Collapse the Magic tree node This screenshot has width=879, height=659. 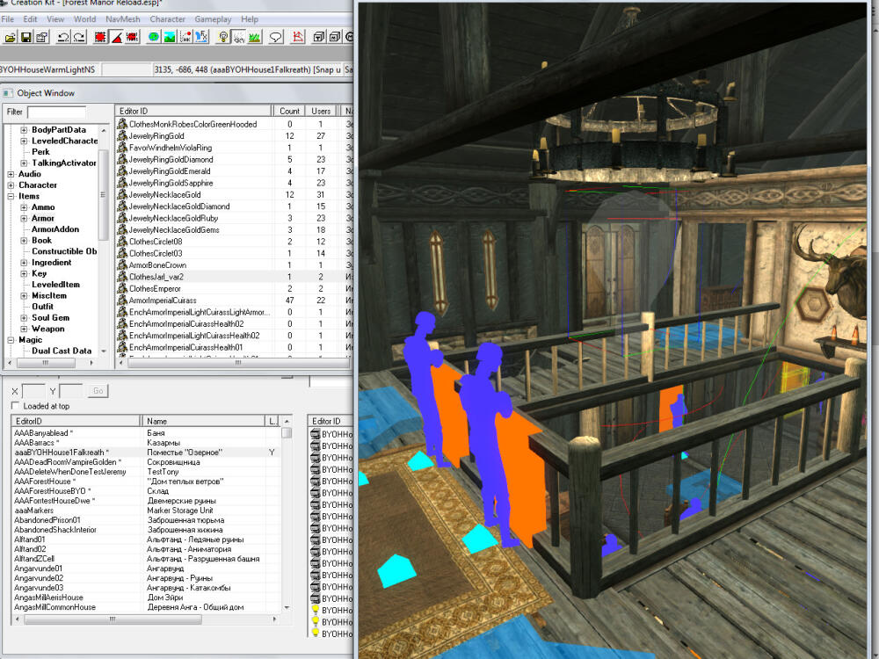[x=11, y=339]
